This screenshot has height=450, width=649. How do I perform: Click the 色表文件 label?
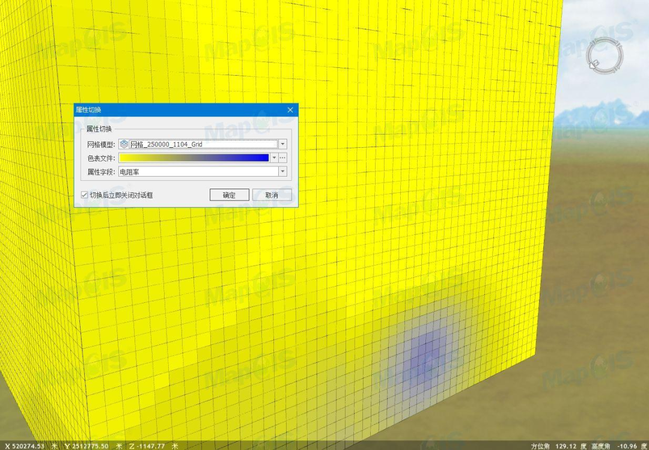(x=101, y=158)
